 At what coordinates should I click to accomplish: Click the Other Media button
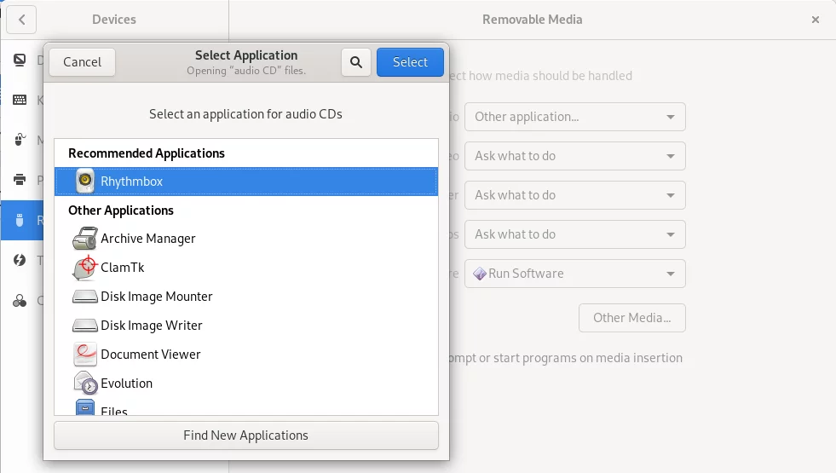(x=631, y=318)
